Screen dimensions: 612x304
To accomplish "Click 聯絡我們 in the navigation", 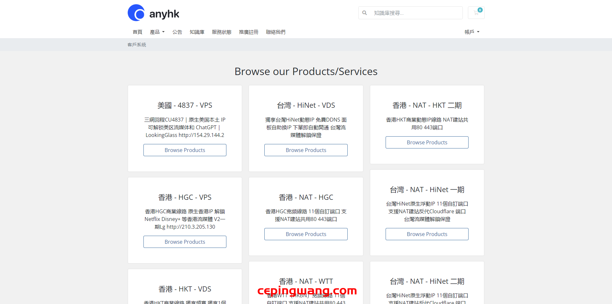I will point(276,32).
